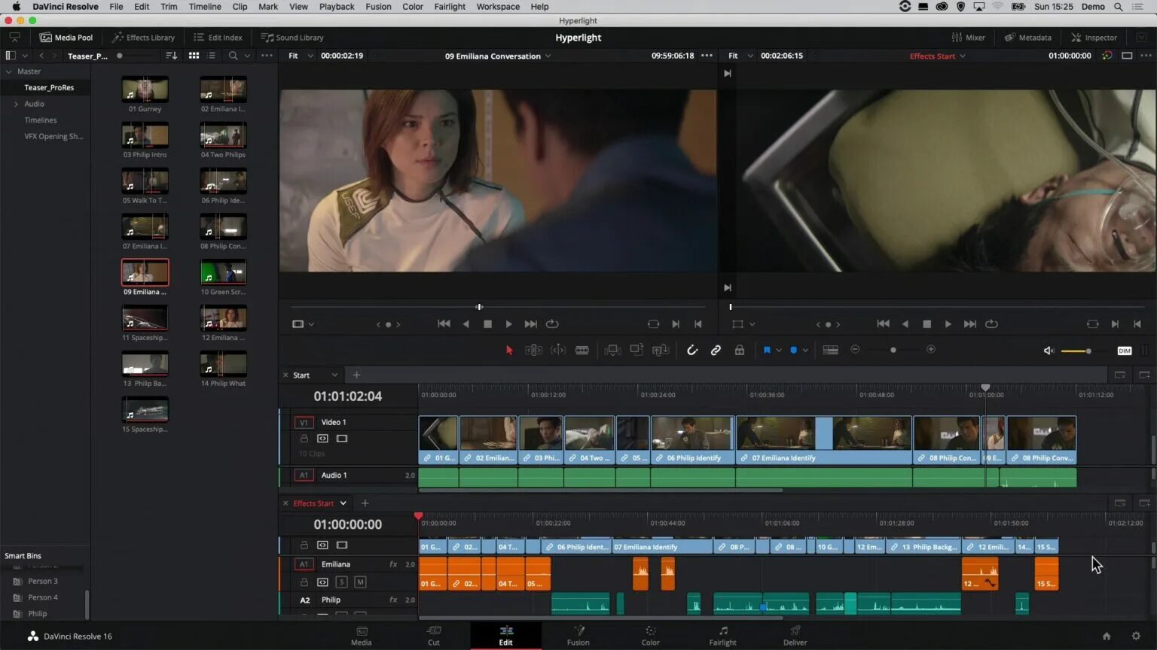Select the 10 Green Screen clip thumbnail

click(x=223, y=272)
